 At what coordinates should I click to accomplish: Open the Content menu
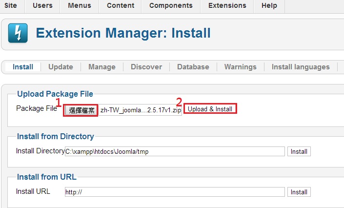tap(121, 5)
